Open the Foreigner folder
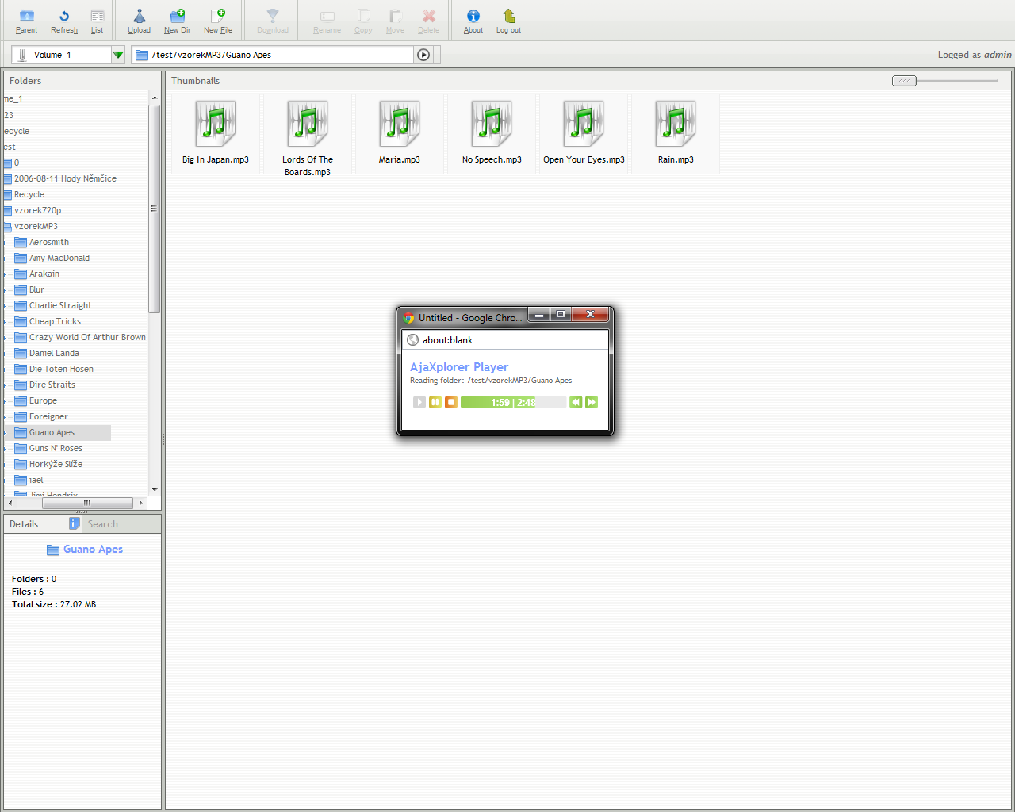 [48, 416]
